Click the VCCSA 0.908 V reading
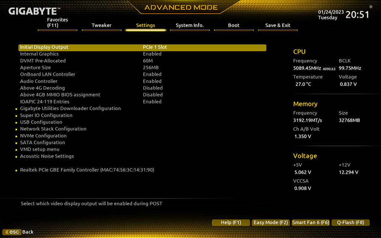Viewport: 381px width, 238px height. point(303,189)
